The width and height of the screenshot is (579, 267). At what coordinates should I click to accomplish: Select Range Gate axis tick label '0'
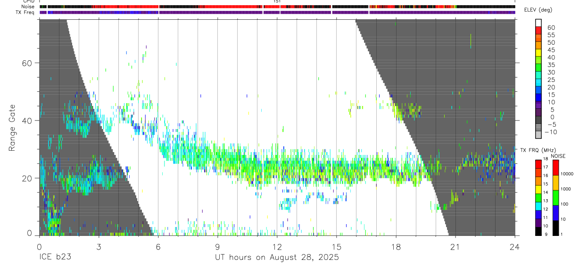tap(29, 233)
